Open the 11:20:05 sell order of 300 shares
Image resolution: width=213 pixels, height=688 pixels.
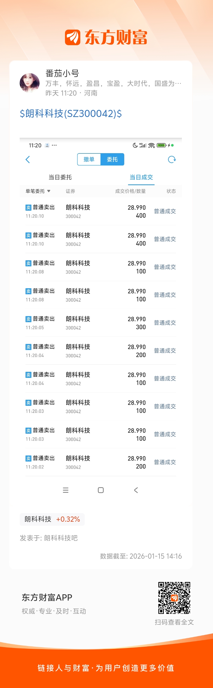click(x=100, y=323)
